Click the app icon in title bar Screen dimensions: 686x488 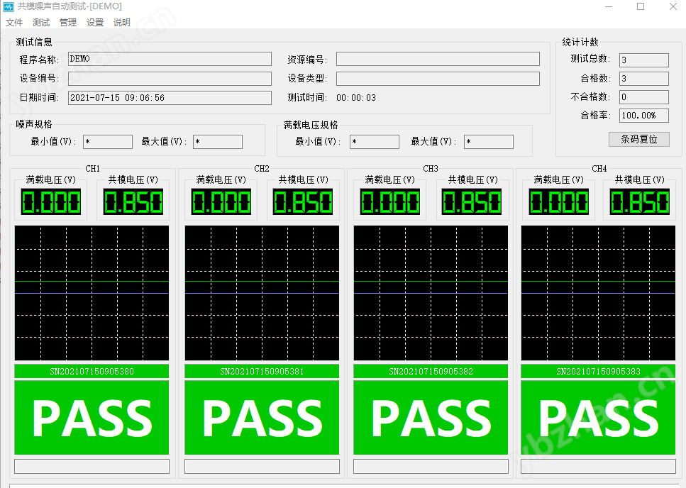coord(8,6)
